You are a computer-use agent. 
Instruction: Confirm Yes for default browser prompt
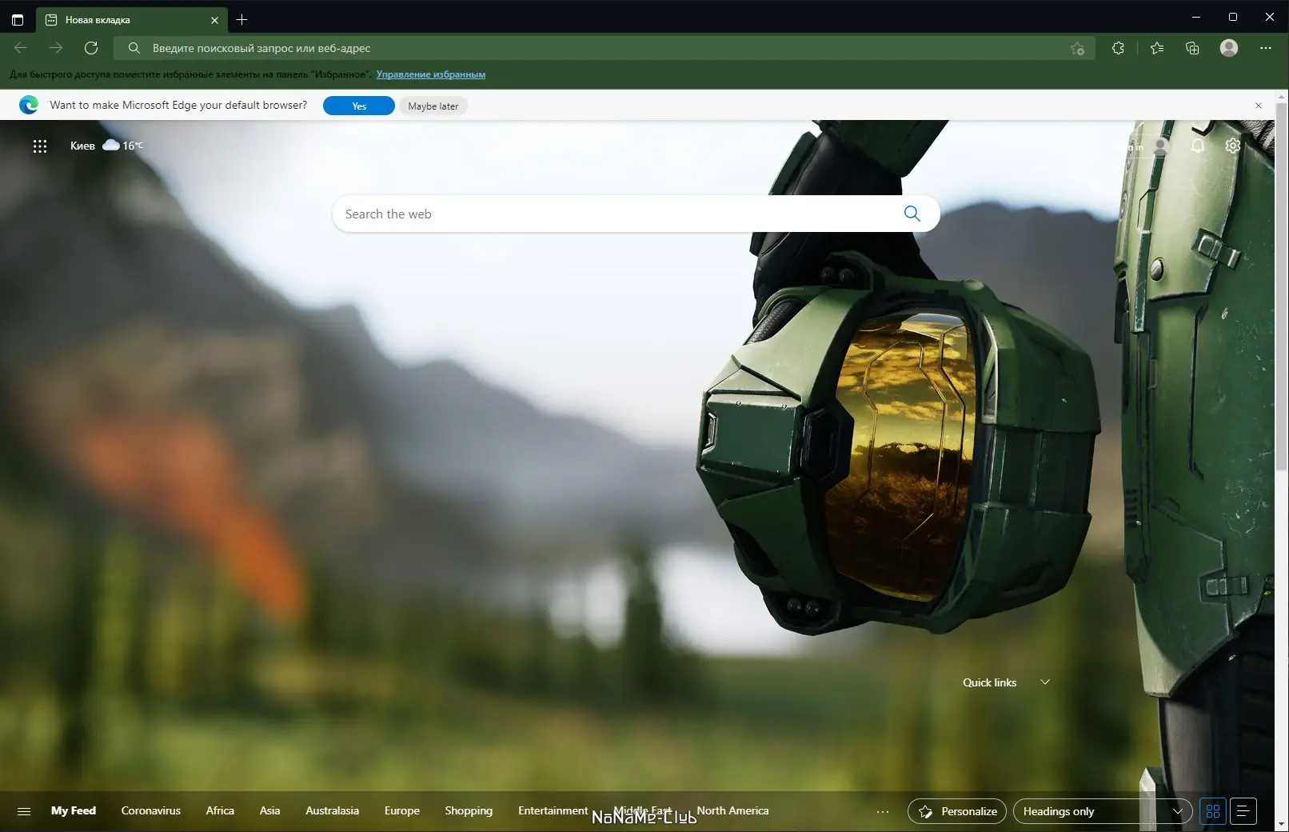(359, 106)
